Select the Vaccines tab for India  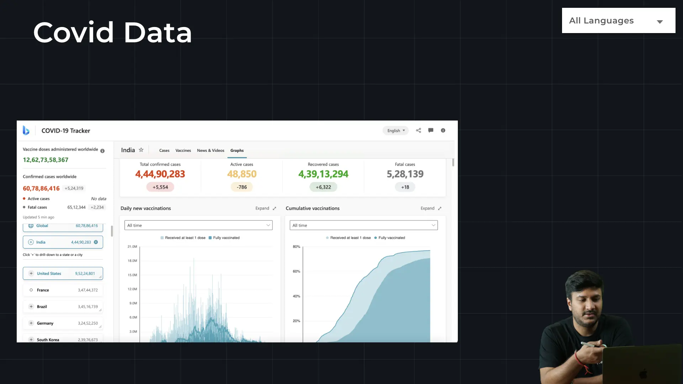point(183,150)
